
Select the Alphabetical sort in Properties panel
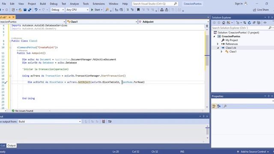pyautogui.click(x=219, y=106)
